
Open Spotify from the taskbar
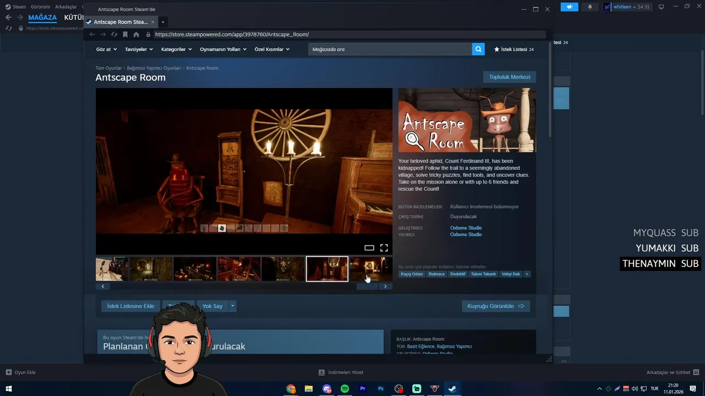pos(345,389)
